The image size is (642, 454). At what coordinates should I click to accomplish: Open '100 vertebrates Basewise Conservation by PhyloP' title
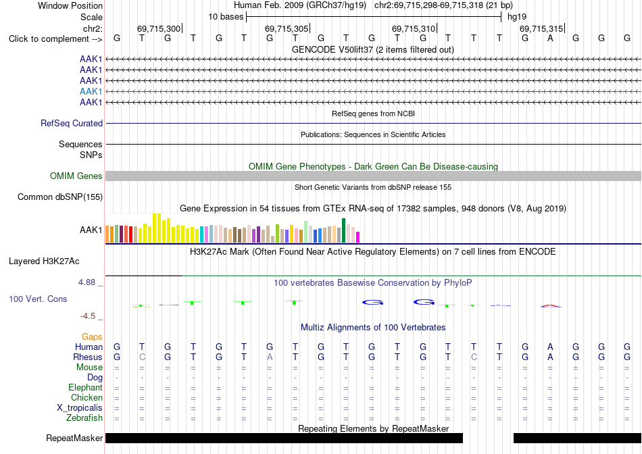372,282
